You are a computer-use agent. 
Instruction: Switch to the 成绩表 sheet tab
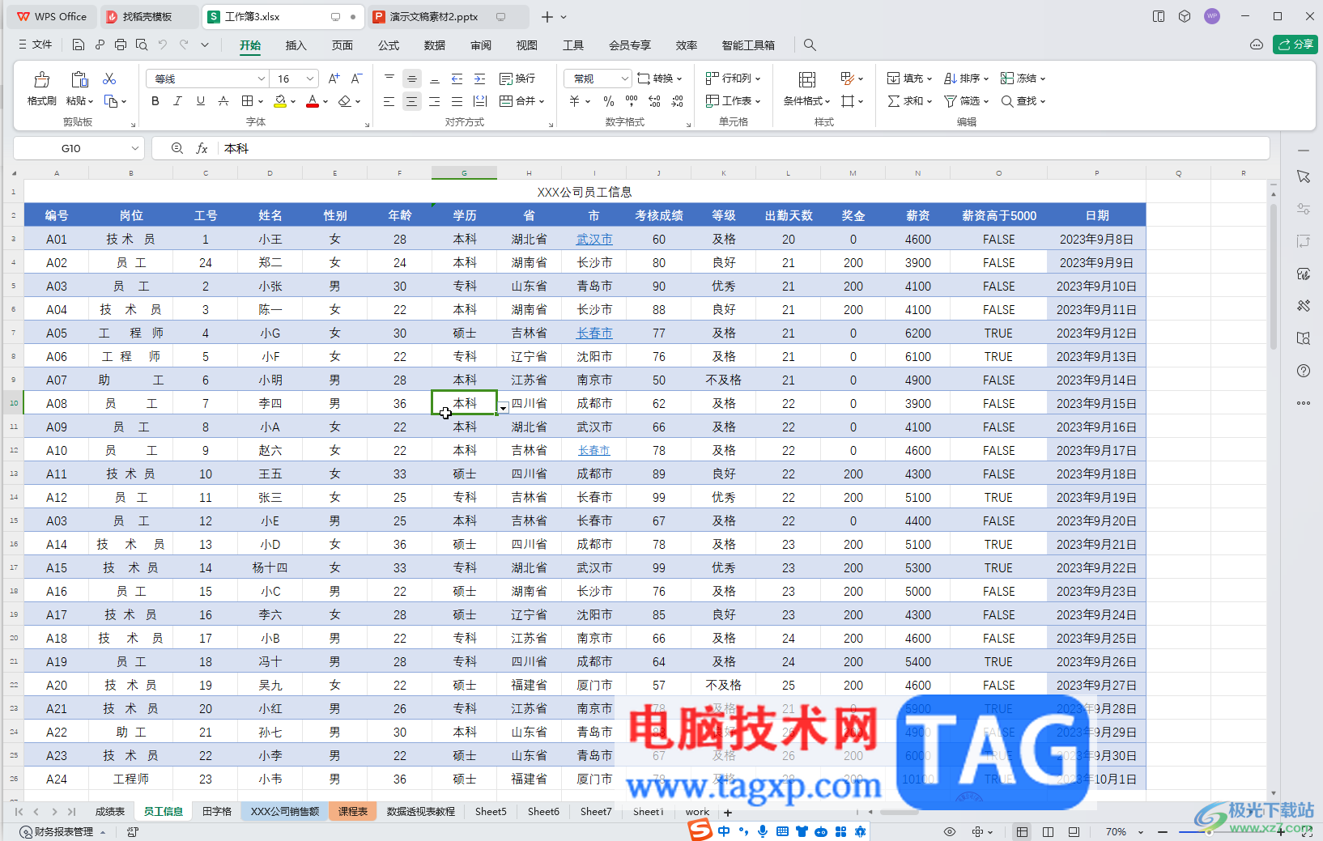click(110, 812)
